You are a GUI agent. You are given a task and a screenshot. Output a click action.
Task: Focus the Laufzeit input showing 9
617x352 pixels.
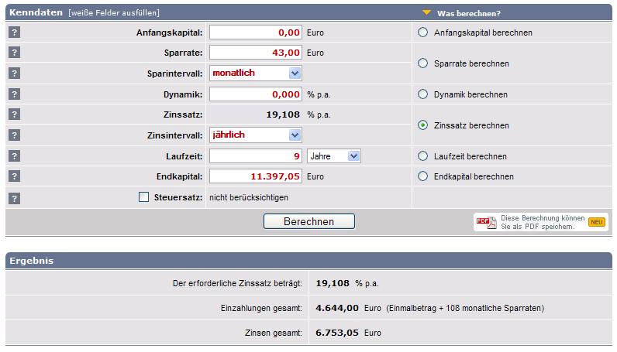coord(255,156)
